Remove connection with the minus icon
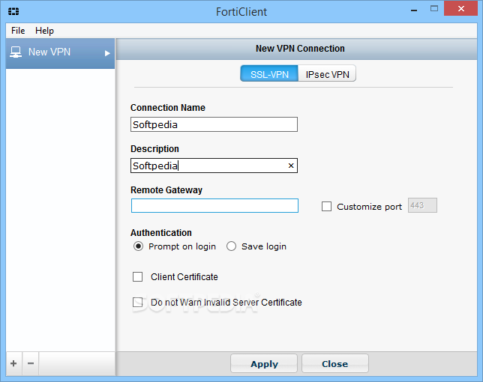 [x=31, y=363]
